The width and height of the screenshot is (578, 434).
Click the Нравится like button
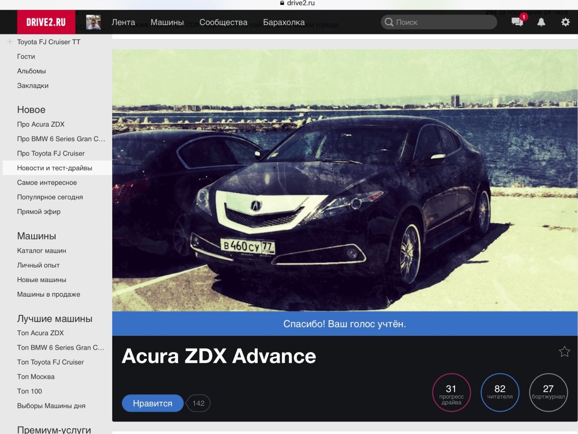pyautogui.click(x=153, y=403)
